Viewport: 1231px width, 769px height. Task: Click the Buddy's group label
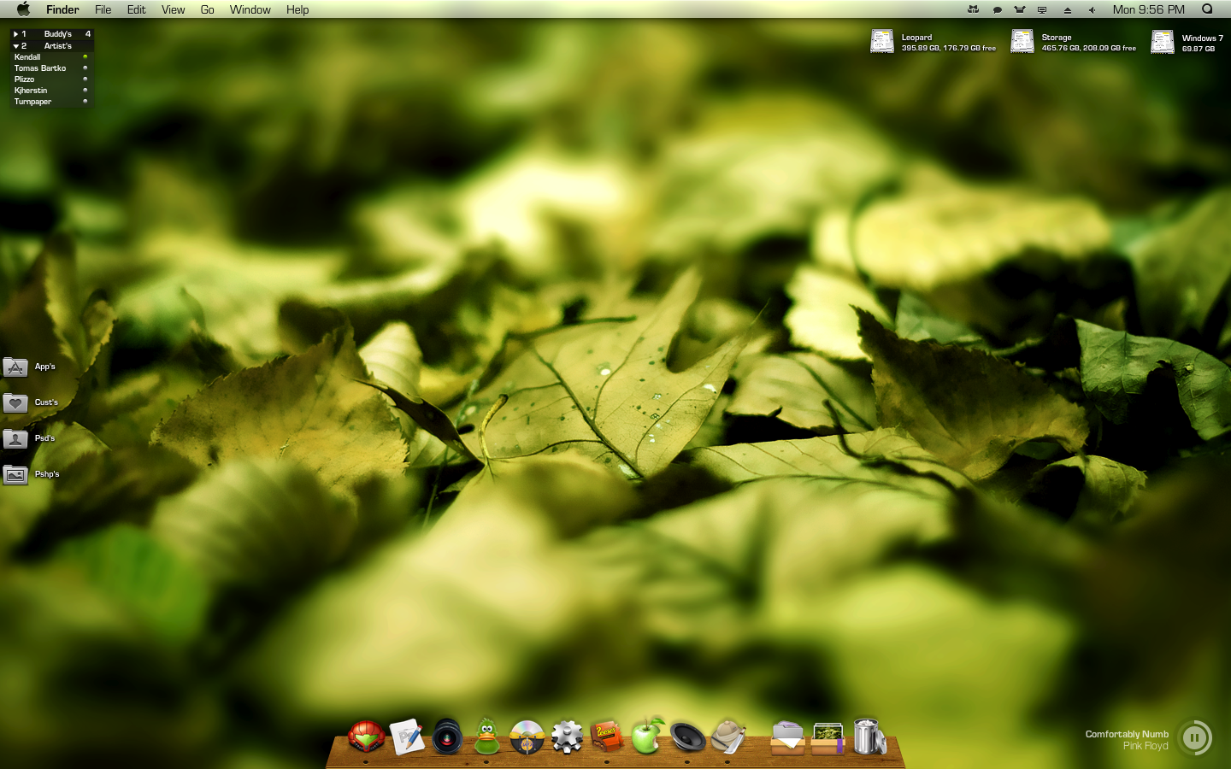click(x=57, y=34)
